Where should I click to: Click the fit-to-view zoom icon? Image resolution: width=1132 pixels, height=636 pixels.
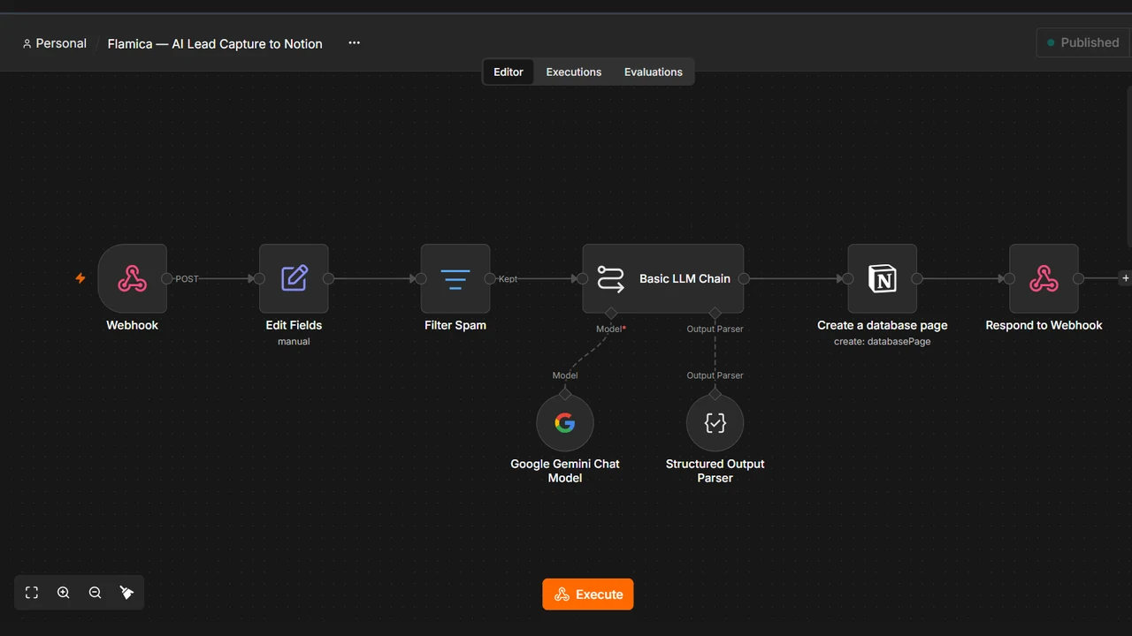32,593
